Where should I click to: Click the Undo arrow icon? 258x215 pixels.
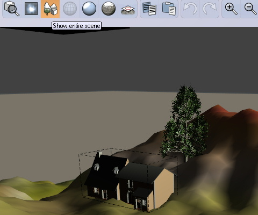(x=190, y=9)
